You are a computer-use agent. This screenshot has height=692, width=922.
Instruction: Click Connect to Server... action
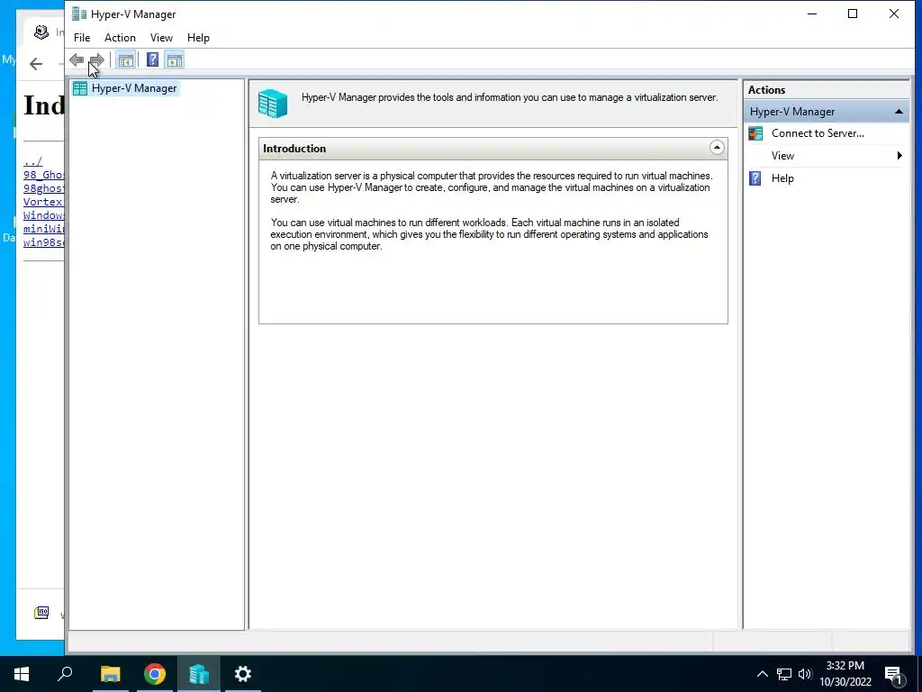coord(818,133)
